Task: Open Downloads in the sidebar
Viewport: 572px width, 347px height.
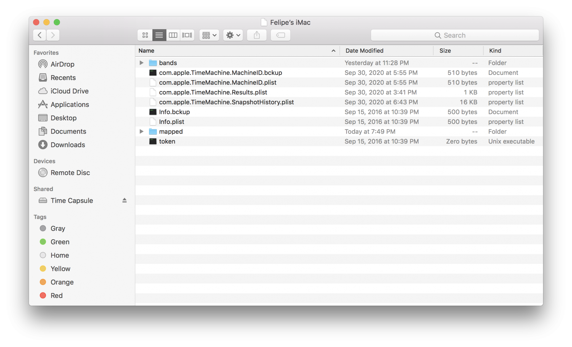Action: [68, 145]
